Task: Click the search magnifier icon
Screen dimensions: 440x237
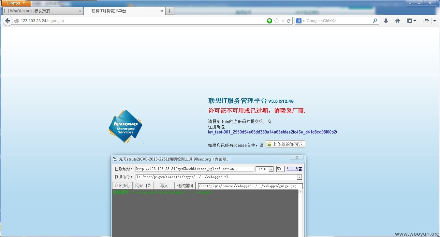Action: point(375,21)
